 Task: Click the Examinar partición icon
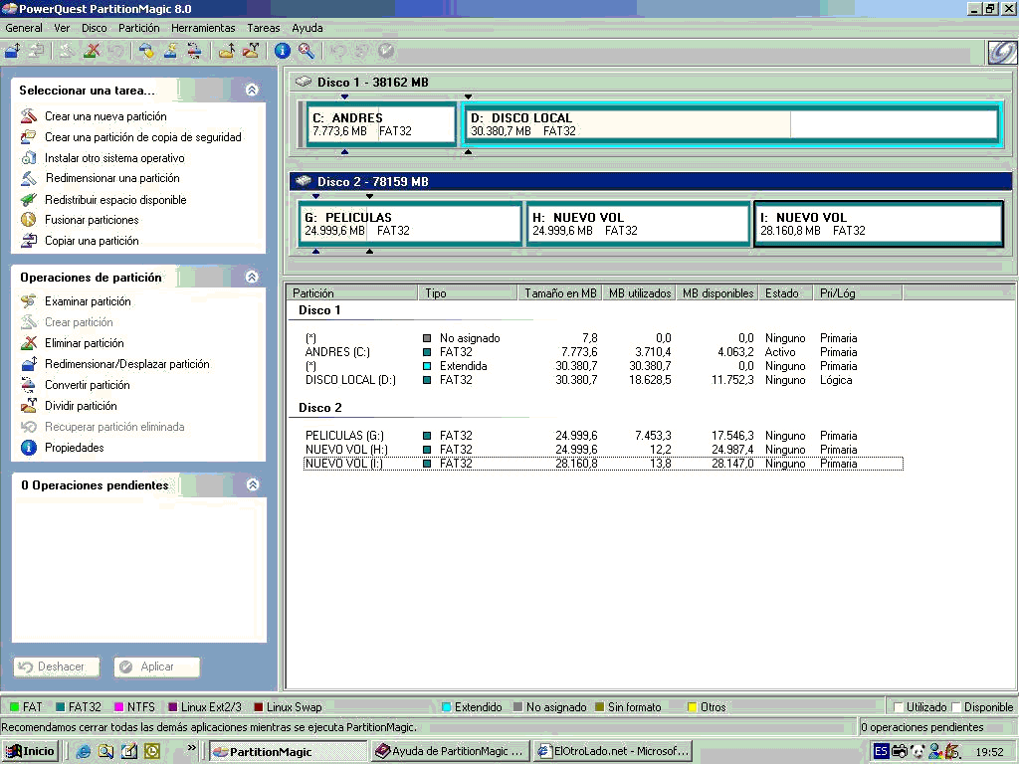(x=29, y=301)
